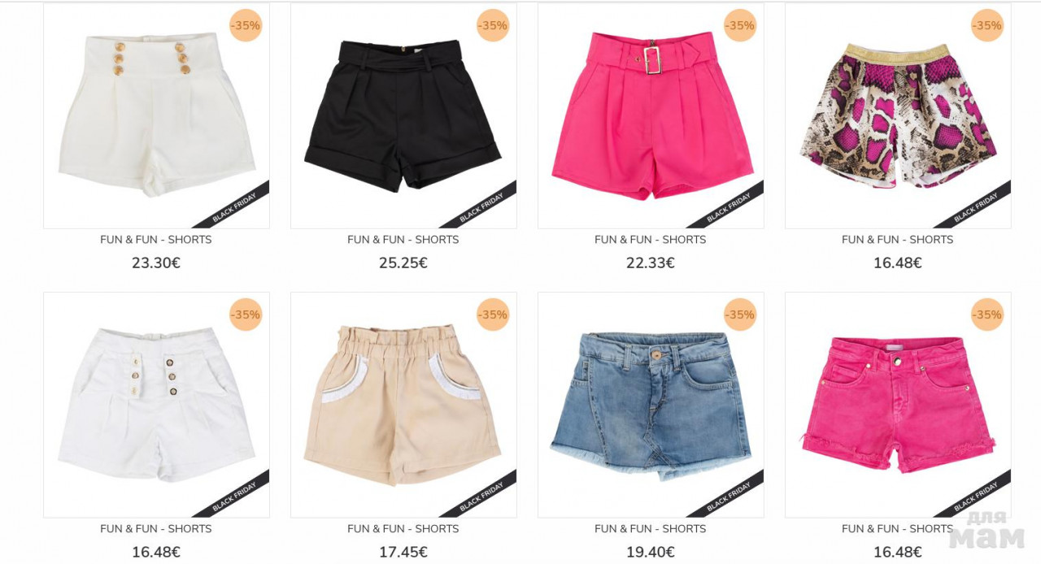
Task: Open the beige paperbag shorts image
Action: click(x=403, y=405)
